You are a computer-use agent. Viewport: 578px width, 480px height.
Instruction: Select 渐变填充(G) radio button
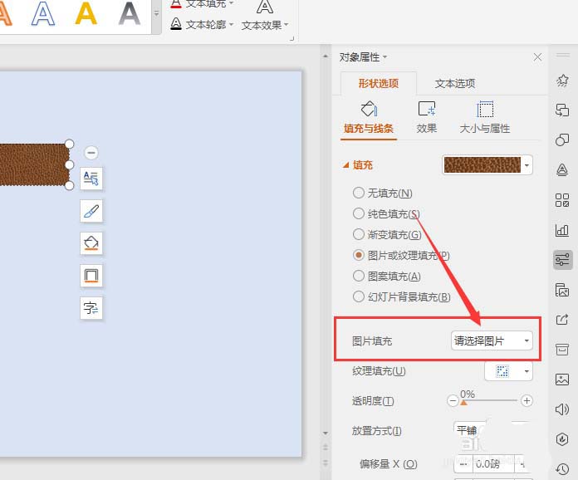(358, 234)
